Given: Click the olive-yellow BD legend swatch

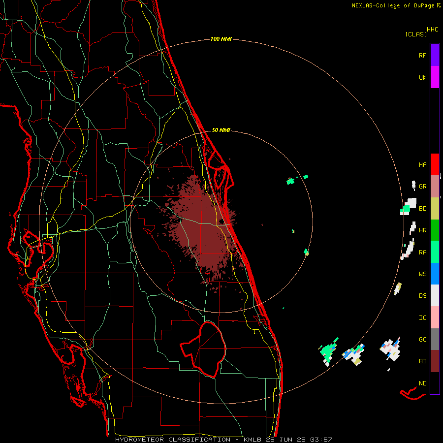Looking at the screenshot, I should [x=435, y=209].
